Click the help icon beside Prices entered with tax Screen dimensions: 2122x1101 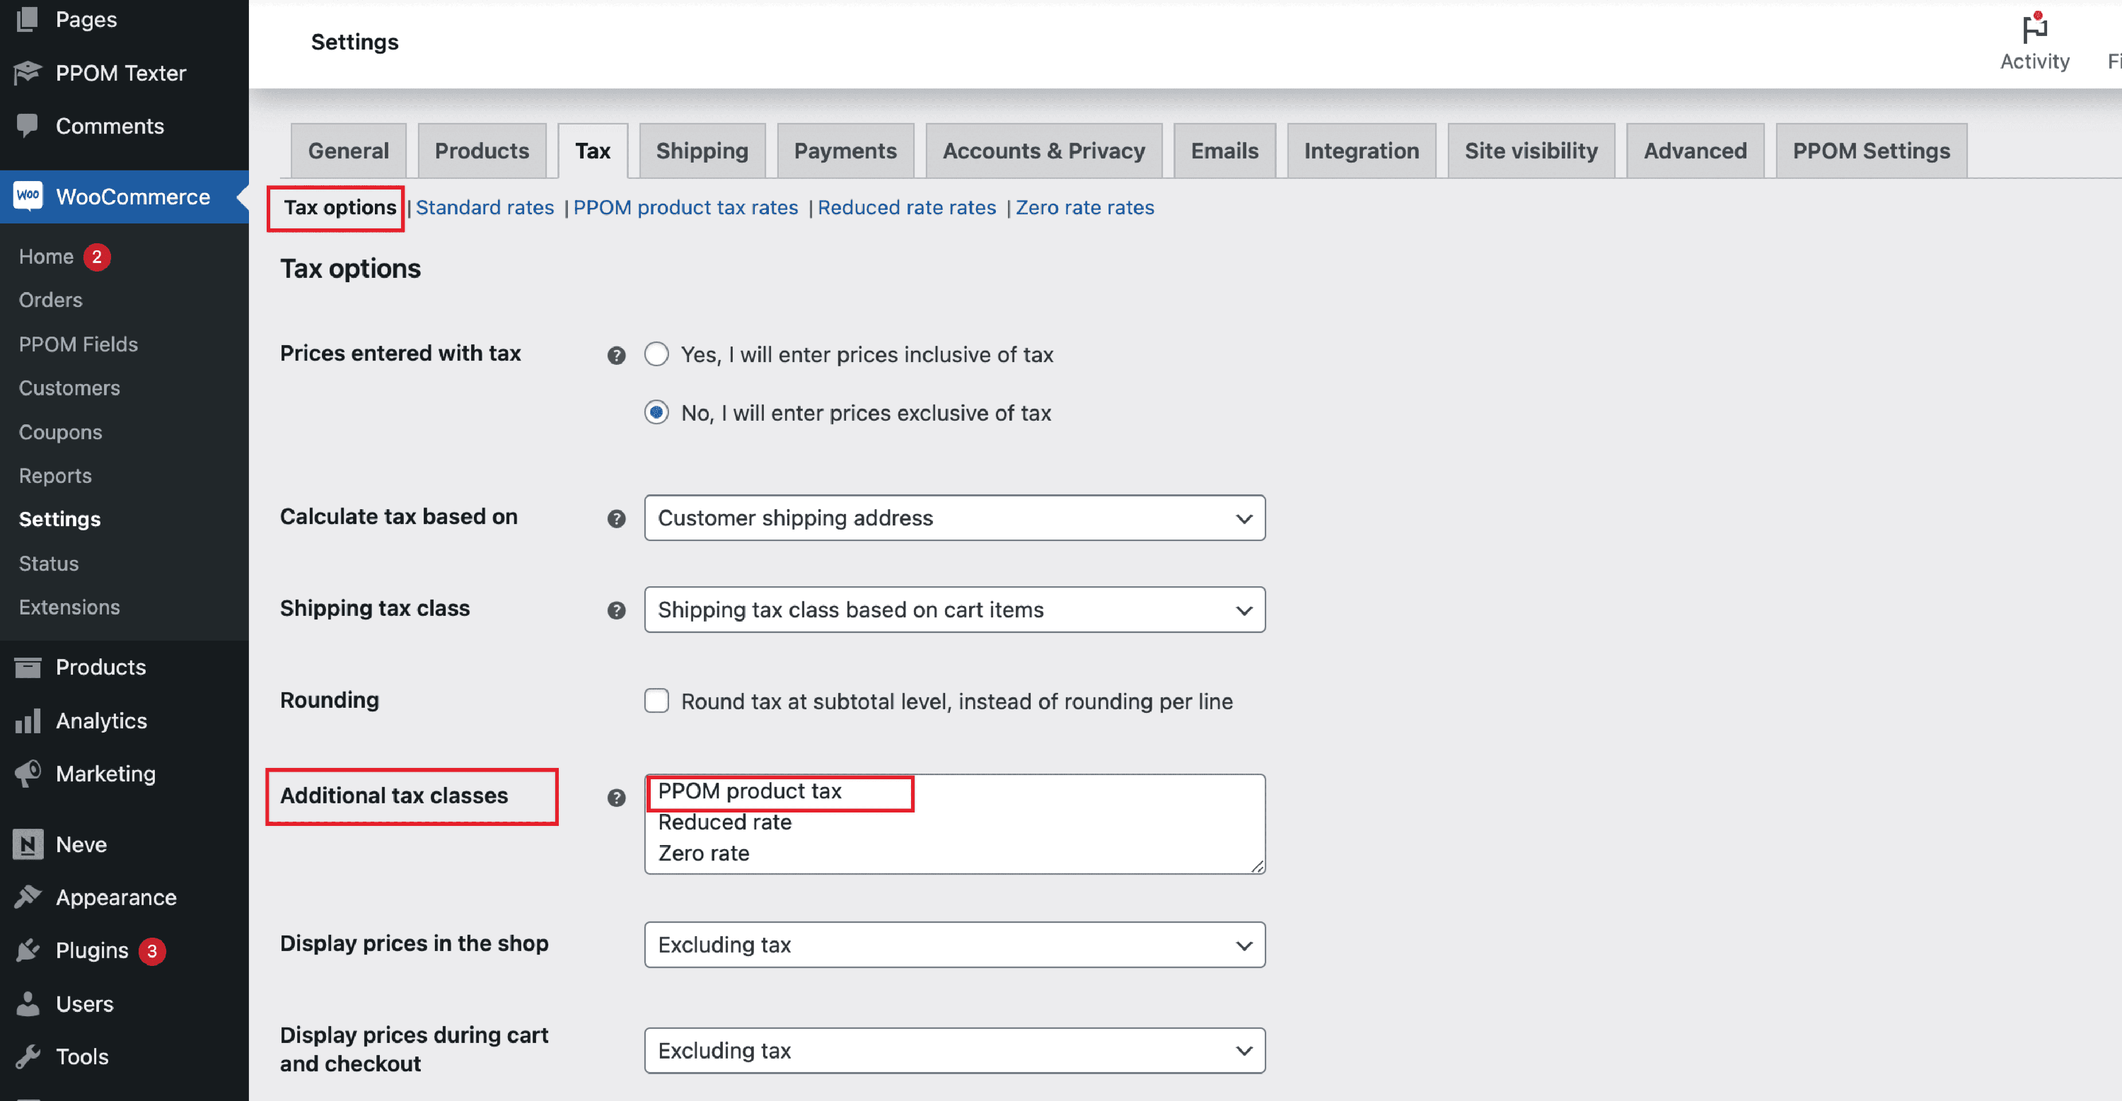point(616,355)
